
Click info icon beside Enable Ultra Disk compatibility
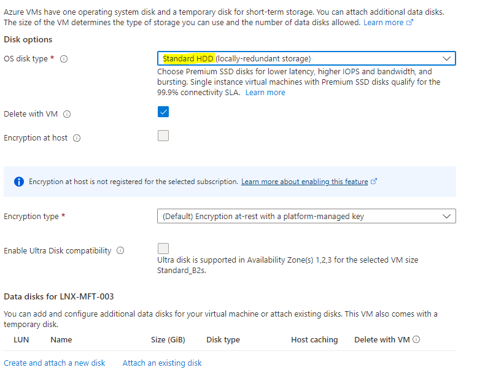[x=120, y=251]
